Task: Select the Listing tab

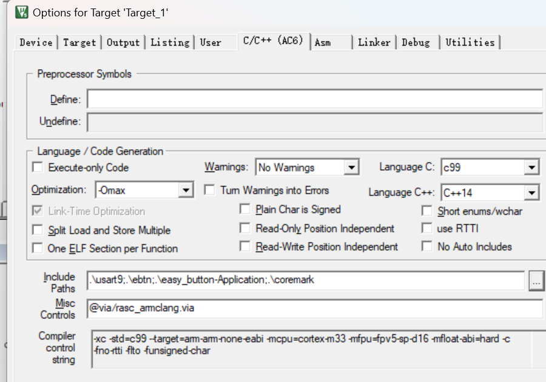Action: coord(170,42)
